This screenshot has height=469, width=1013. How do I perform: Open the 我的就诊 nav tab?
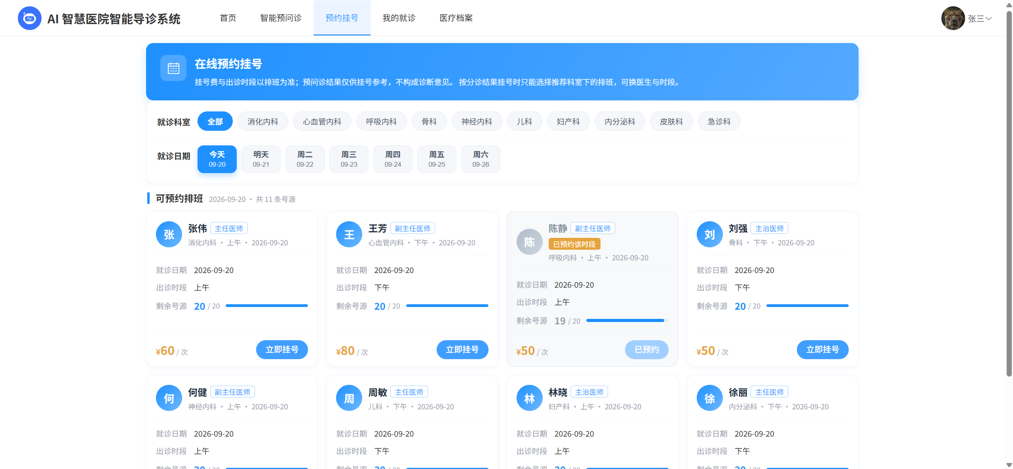point(399,18)
